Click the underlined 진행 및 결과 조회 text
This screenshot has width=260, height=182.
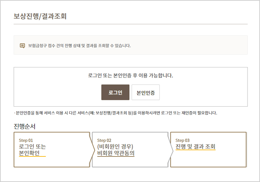tap(195, 147)
